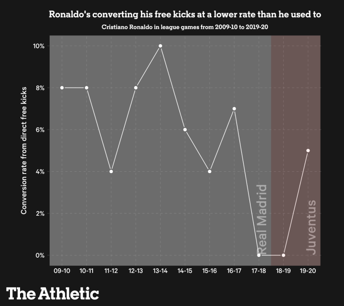
Task: Click the 15-16 data point at 4%
Action: [x=210, y=172]
